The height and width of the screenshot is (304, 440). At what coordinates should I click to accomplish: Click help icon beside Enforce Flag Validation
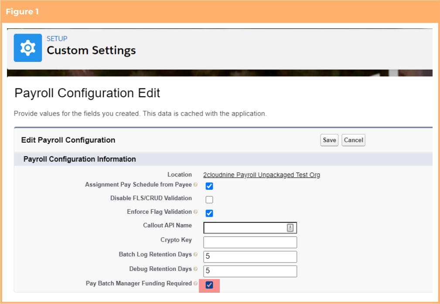[196, 212]
